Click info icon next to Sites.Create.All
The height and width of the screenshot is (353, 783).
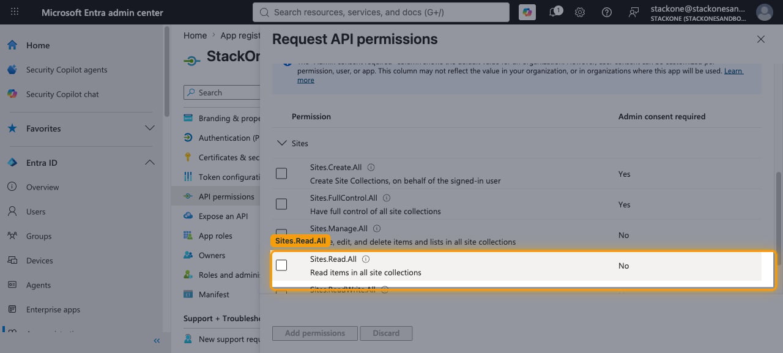pos(371,167)
